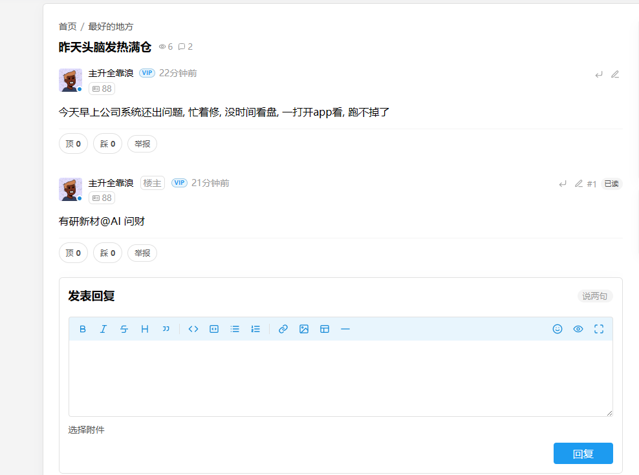Click 选择附件 to attach a file
The image size is (639, 475).
coord(87,430)
